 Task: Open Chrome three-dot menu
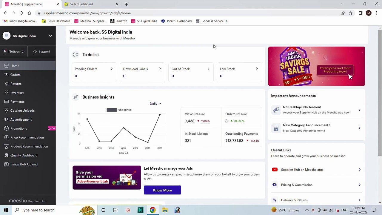point(377,13)
